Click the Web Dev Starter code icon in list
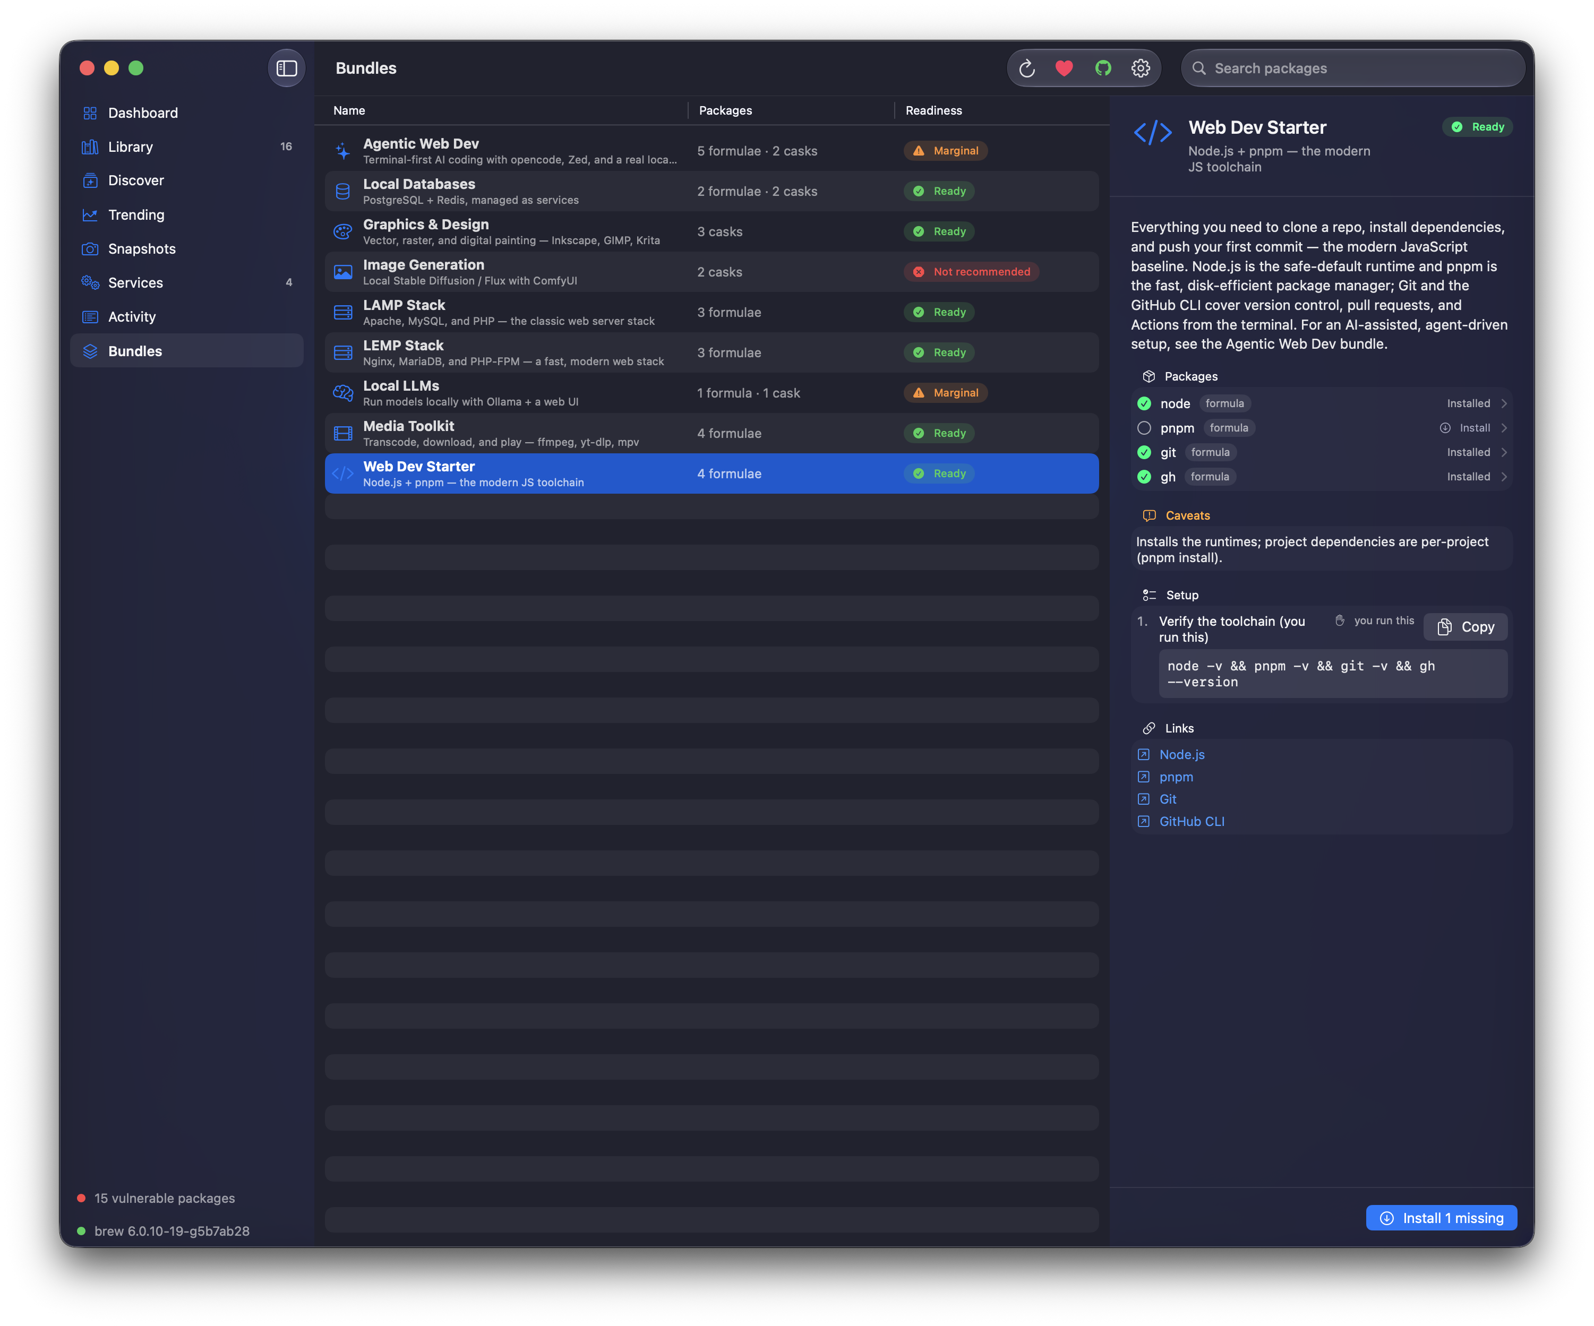 [x=343, y=473]
